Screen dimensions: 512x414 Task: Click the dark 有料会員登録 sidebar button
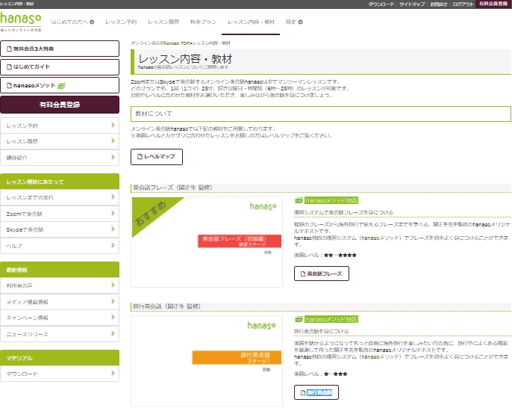pyautogui.click(x=60, y=105)
